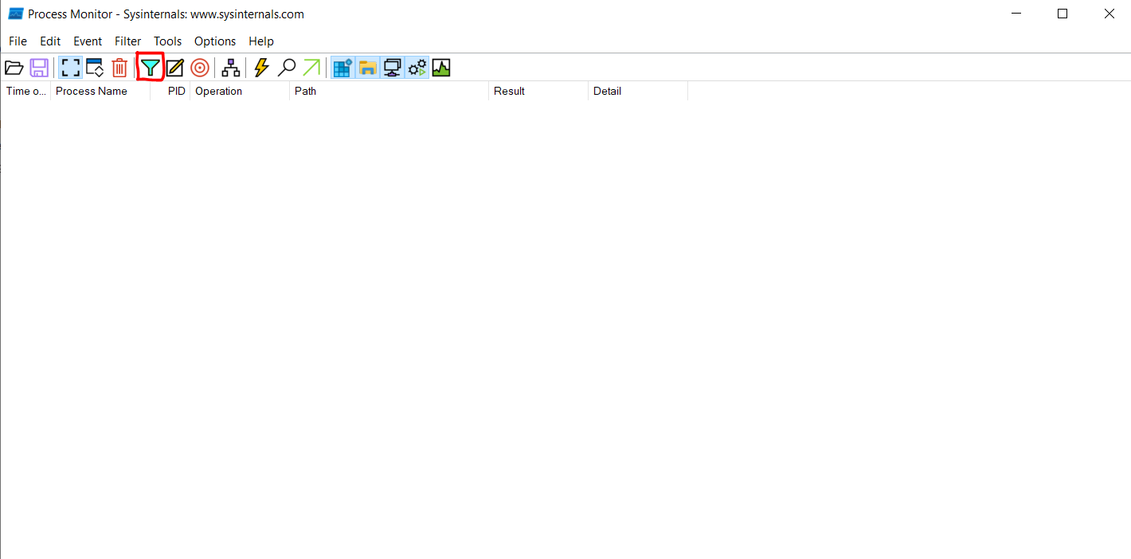Toggle the Autoscroll toolbar icon
This screenshot has height=559, width=1131.
tap(95, 68)
